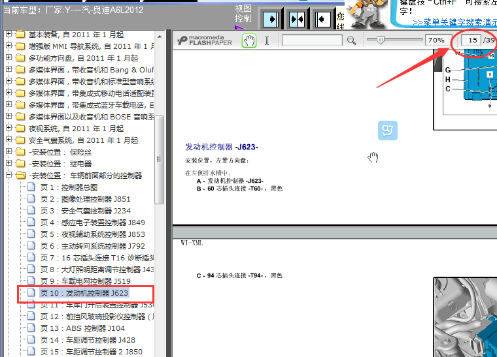Click the blue floating translate icon
This screenshot has width=497, height=357.
coord(388,131)
